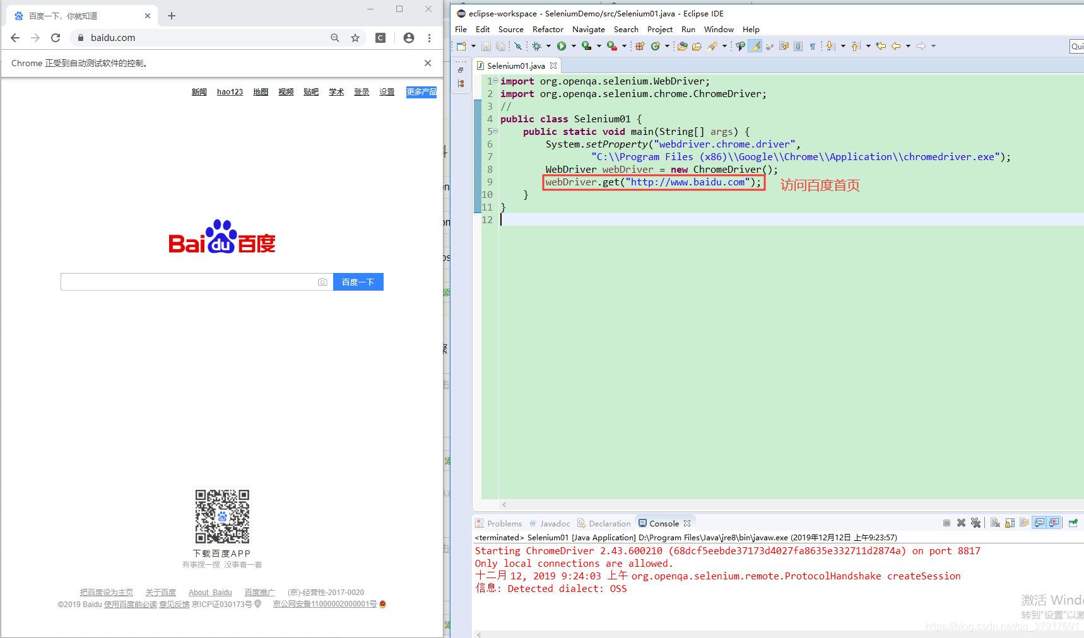Click the 百度一下 search button in Chrome
The width and height of the screenshot is (1084, 638).
tap(358, 282)
